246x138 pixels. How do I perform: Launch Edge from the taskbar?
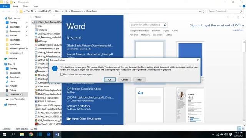pos(48,135)
